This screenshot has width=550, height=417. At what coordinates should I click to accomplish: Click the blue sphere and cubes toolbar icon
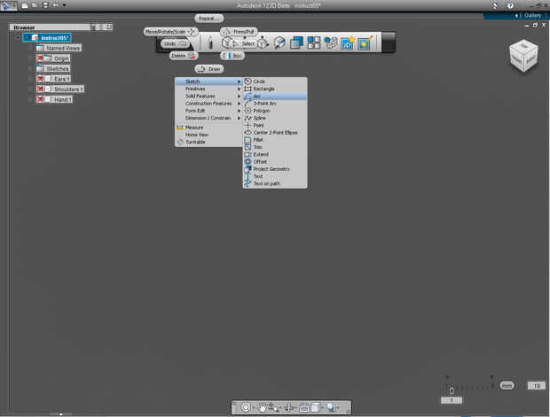(x=330, y=42)
